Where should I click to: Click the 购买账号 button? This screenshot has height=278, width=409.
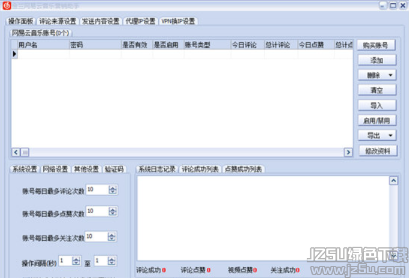coord(376,45)
